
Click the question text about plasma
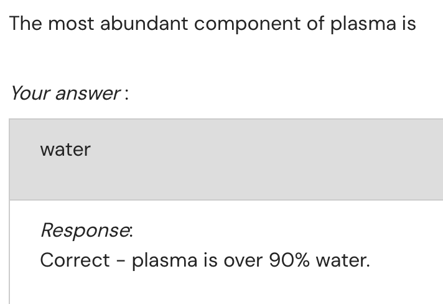(213, 24)
